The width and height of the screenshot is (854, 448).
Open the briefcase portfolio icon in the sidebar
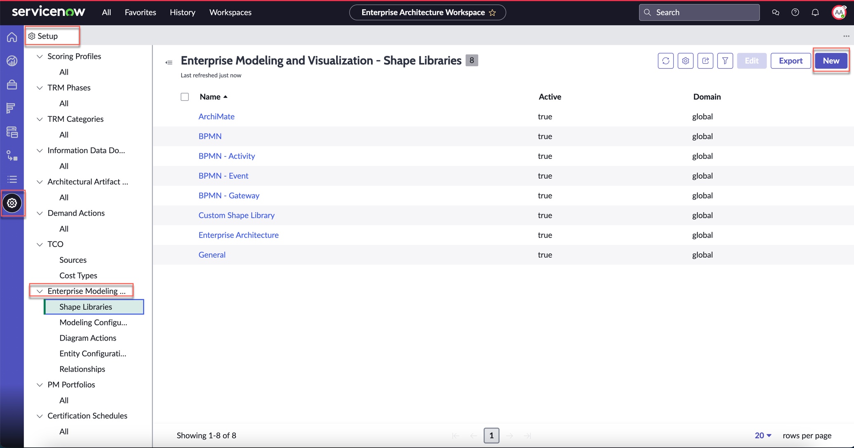pyautogui.click(x=12, y=84)
